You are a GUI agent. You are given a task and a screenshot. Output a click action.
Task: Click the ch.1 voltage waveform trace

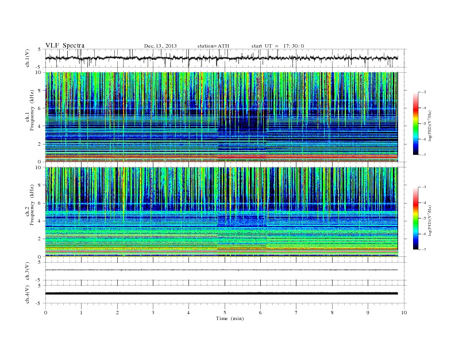click(x=221, y=58)
